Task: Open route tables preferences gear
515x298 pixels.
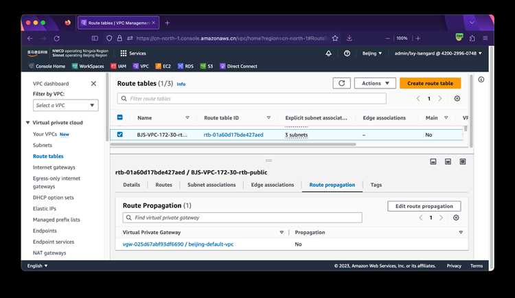Action: (457, 99)
